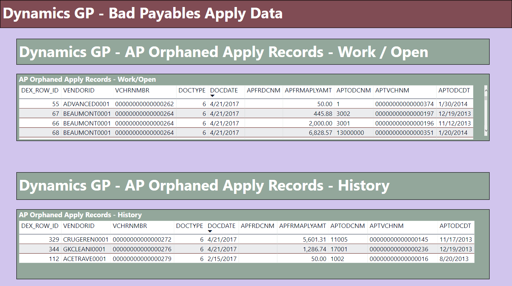Sort History table by VCHRNMBR header
This screenshot has width=512, height=286.
(x=130, y=226)
